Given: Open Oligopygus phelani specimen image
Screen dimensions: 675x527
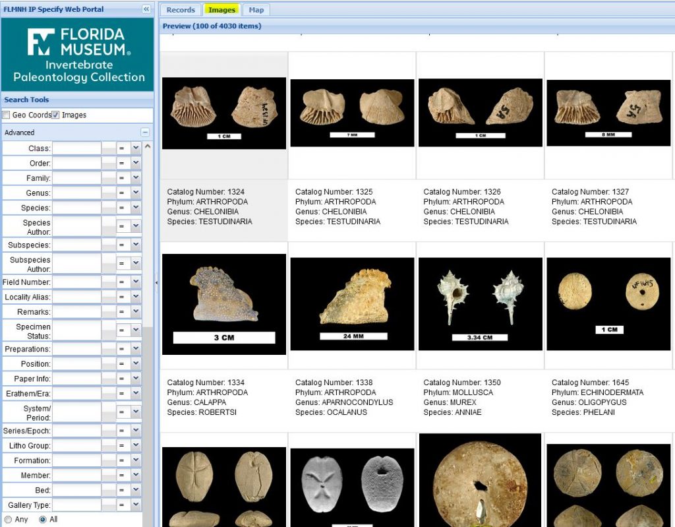Looking at the screenshot, I should coord(608,304).
